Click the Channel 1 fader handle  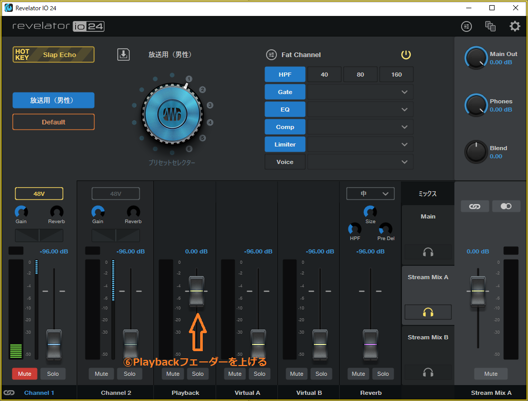54,344
